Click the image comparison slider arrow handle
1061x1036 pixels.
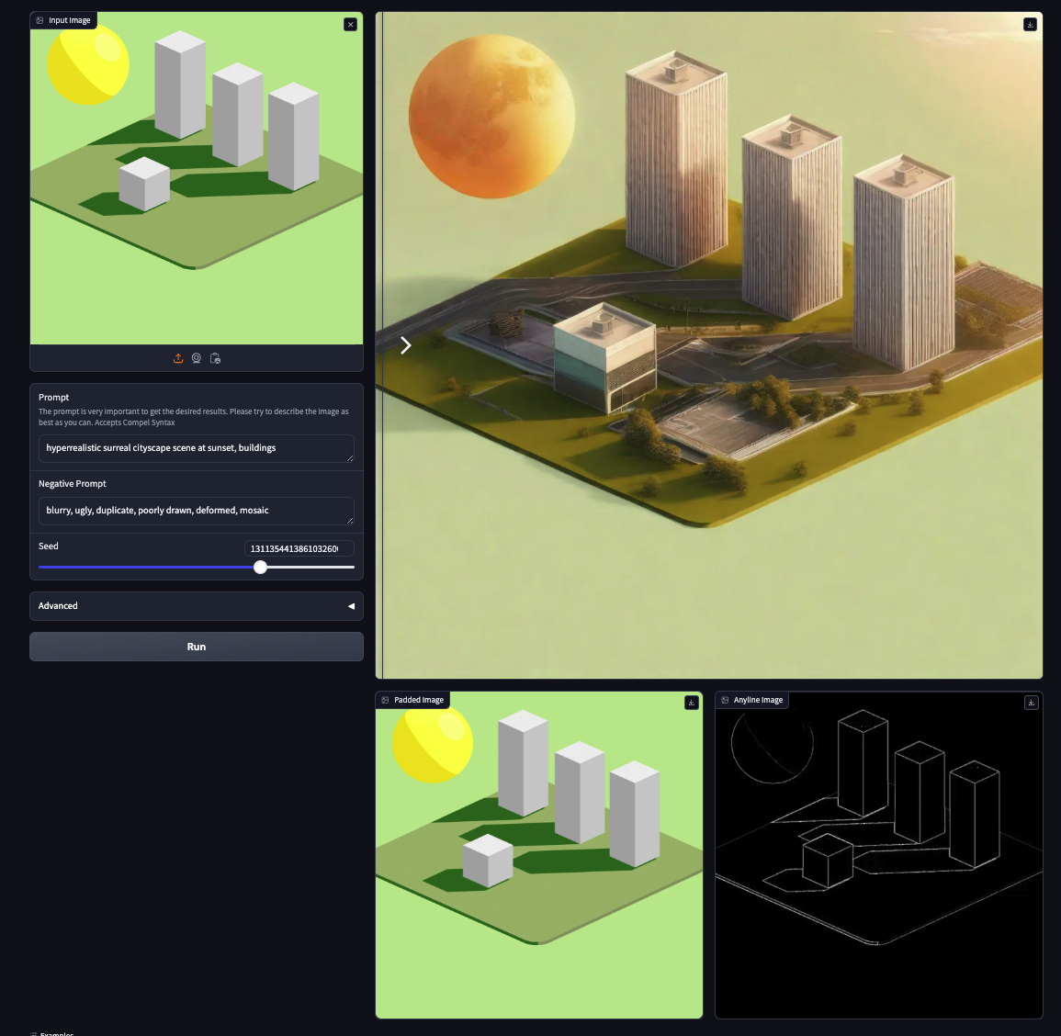405,345
